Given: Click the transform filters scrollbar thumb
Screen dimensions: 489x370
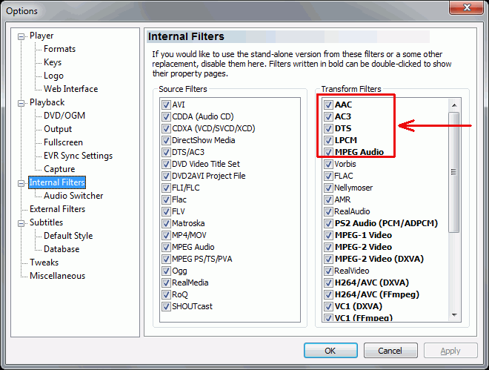Looking at the screenshot, I should tap(454, 172).
